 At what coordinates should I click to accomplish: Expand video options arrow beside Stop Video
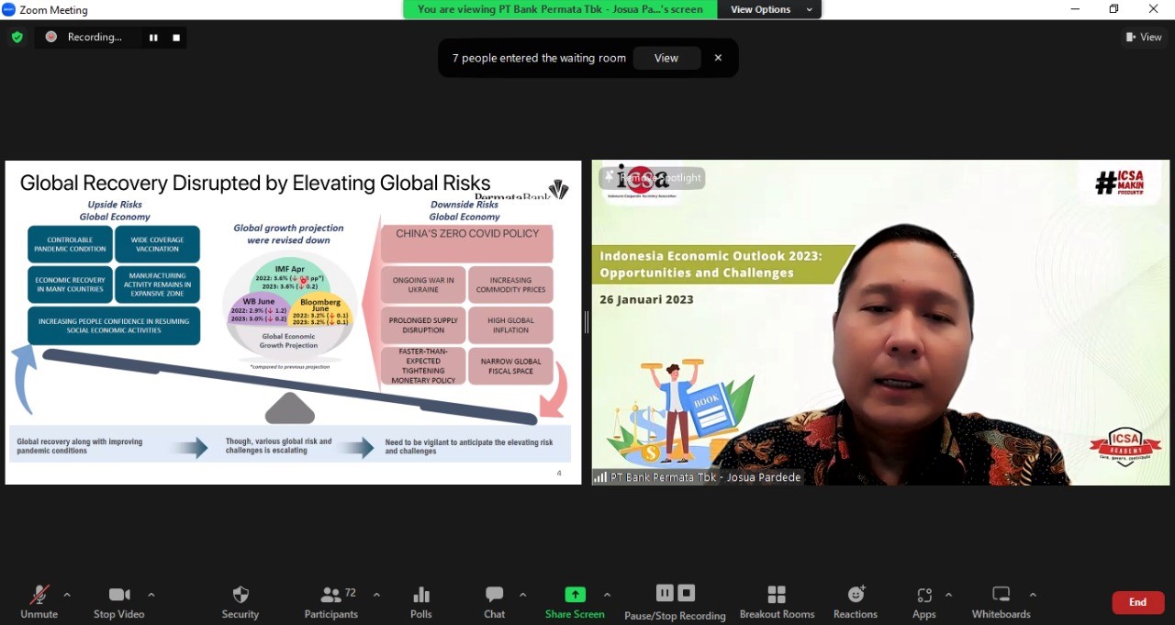[x=151, y=595]
